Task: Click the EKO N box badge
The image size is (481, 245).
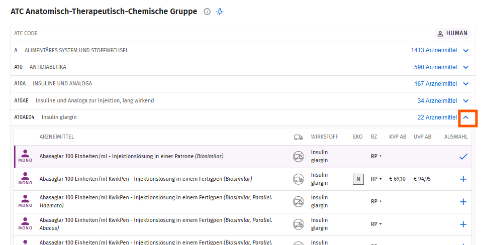Action: click(358, 179)
